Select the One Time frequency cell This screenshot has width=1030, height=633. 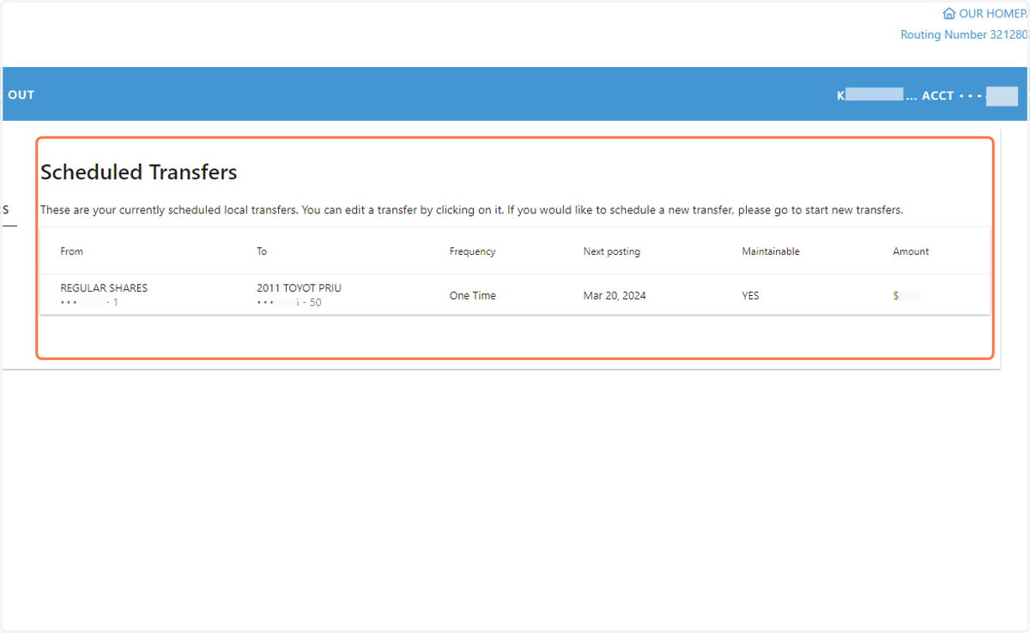[x=473, y=295]
